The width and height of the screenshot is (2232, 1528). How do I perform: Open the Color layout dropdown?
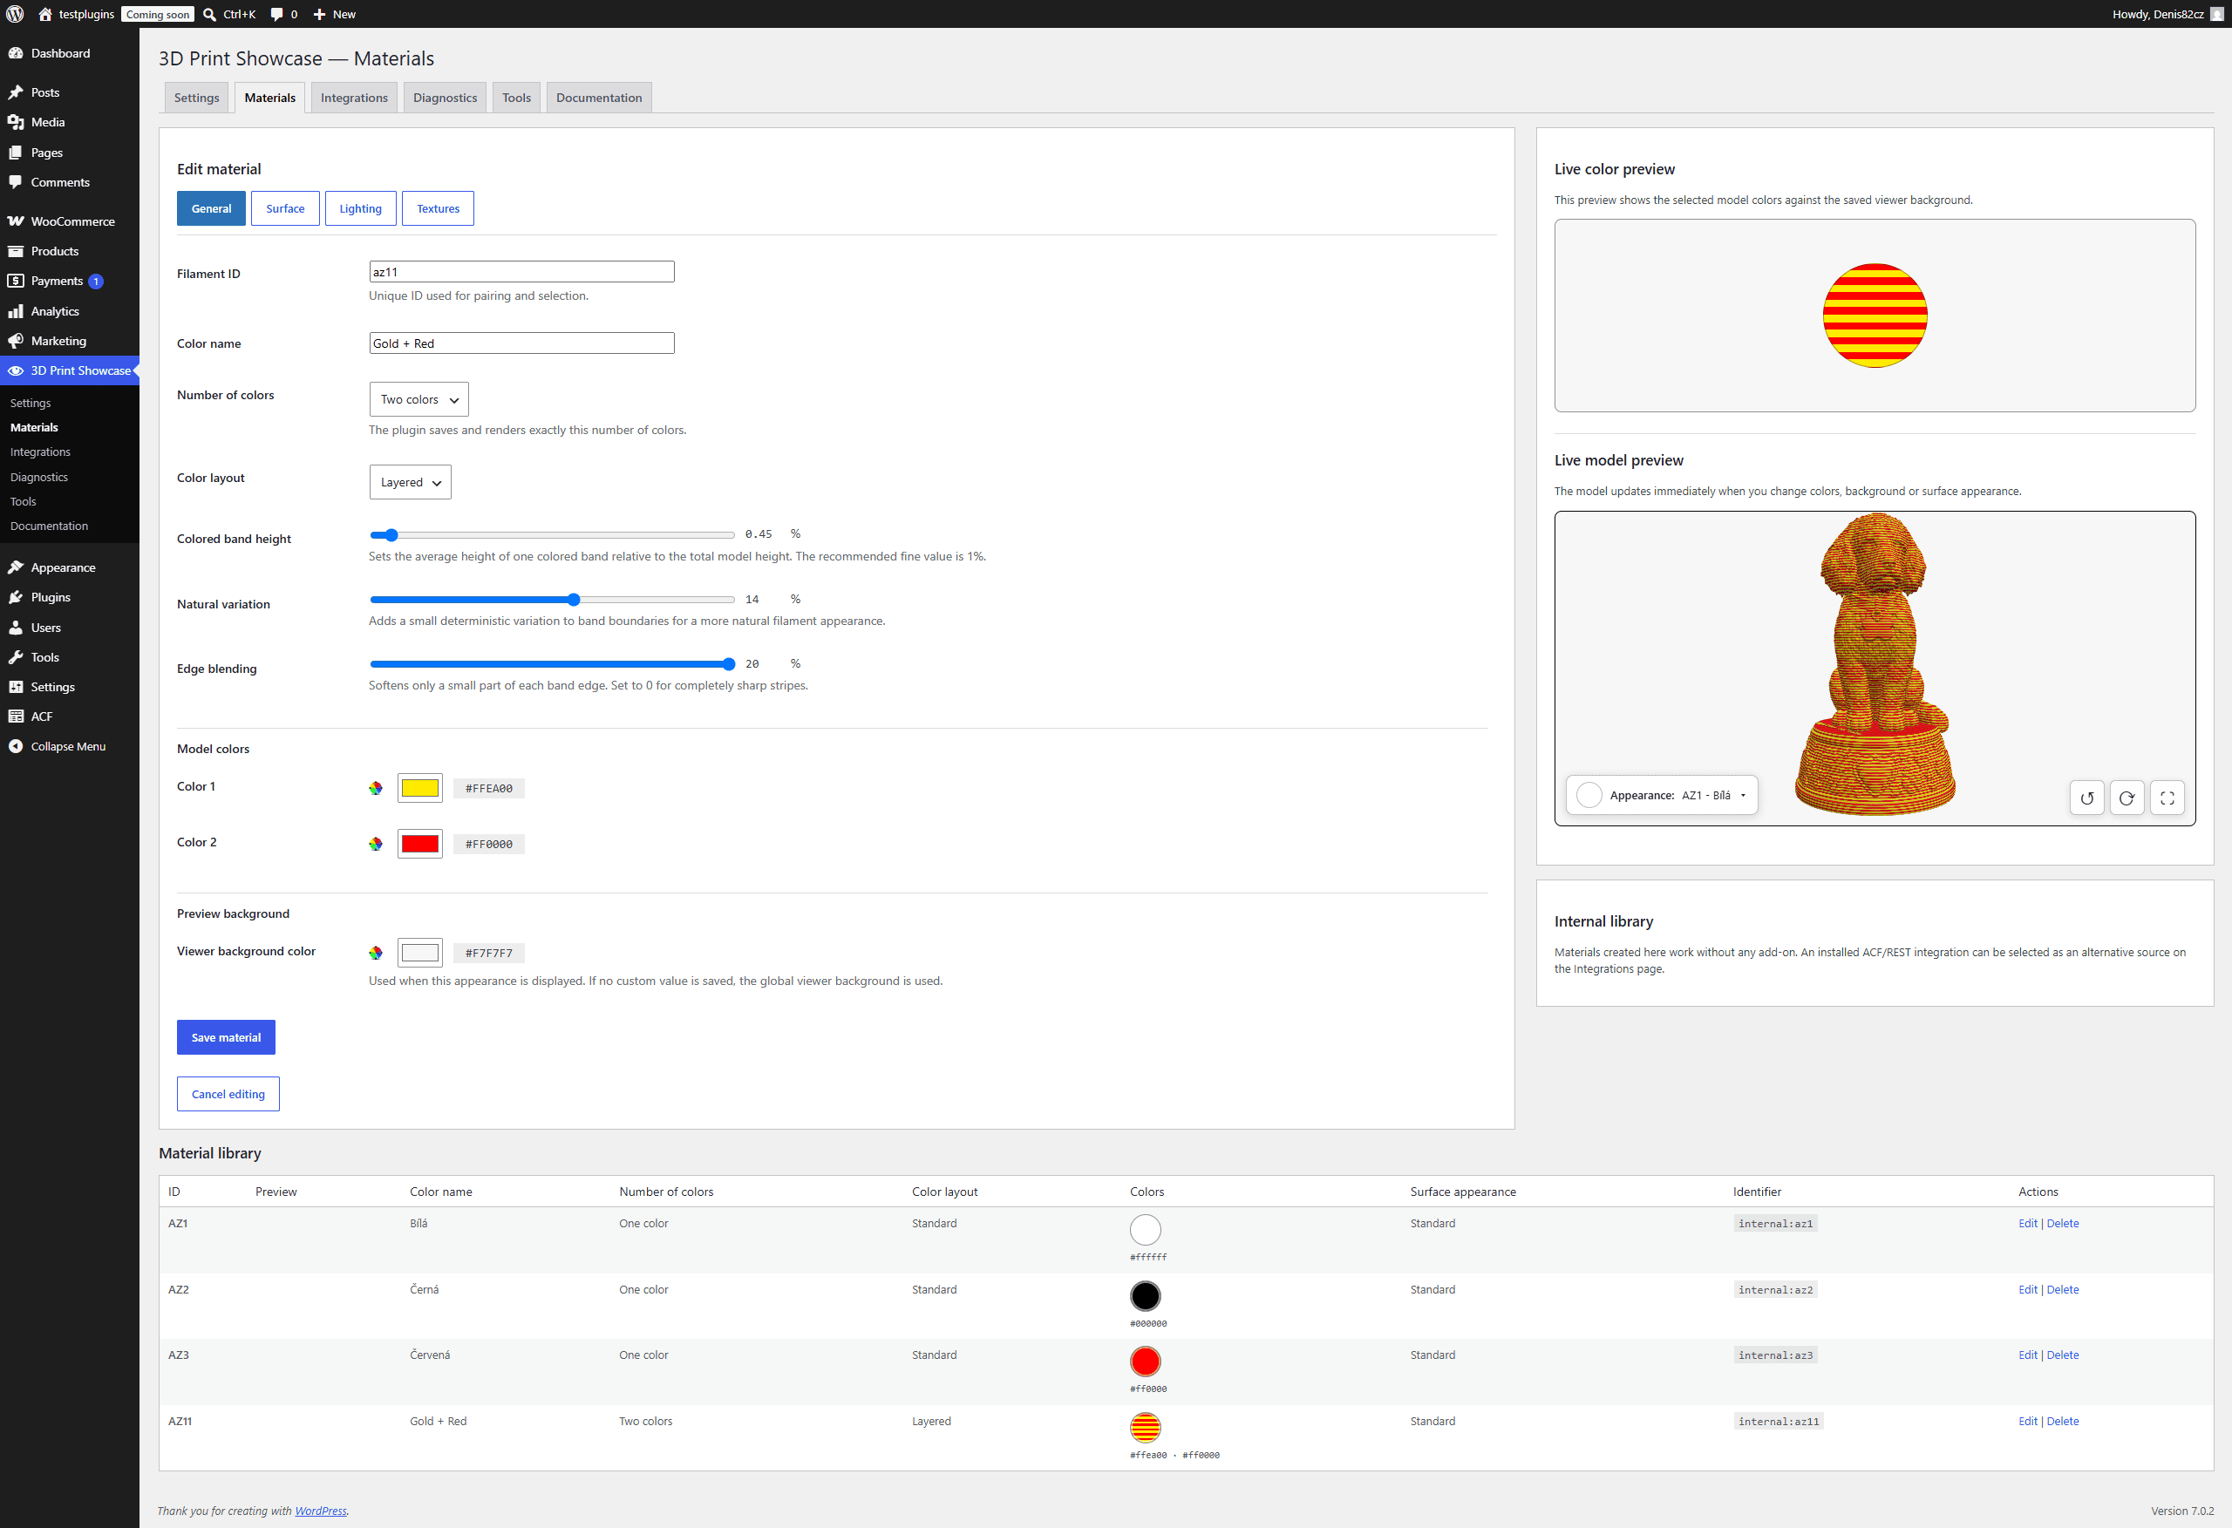point(410,482)
